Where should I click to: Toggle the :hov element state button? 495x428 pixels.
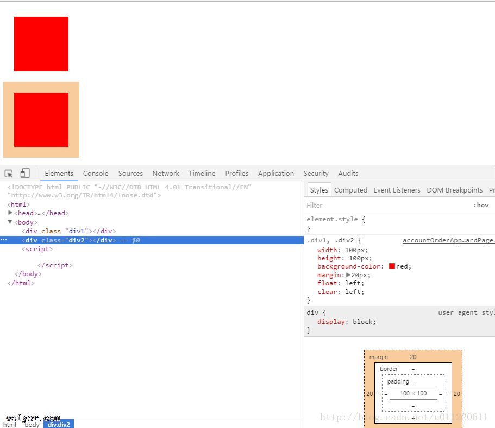pyautogui.click(x=481, y=205)
